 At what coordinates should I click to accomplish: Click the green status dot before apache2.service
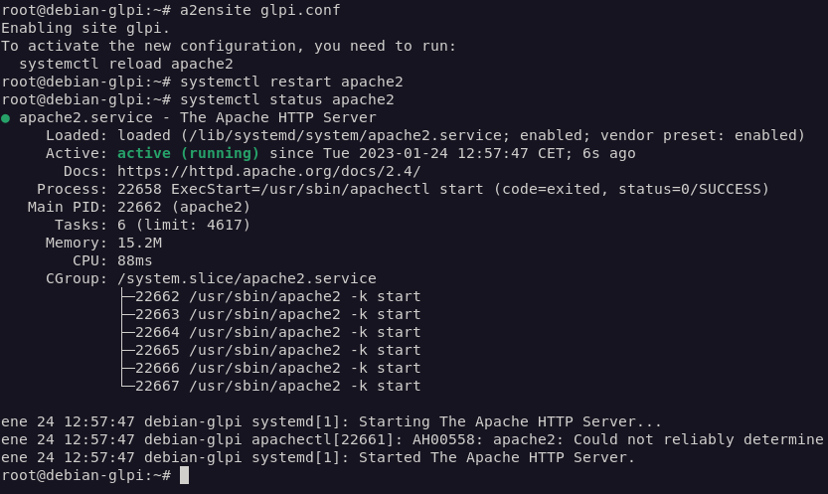6,118
